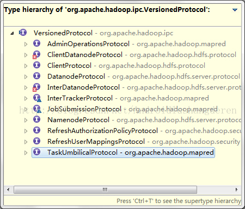Select InterTrackerProtocol in the hierarchy
This screenshot has width=245, height=209.
click(x=128, y=98)
